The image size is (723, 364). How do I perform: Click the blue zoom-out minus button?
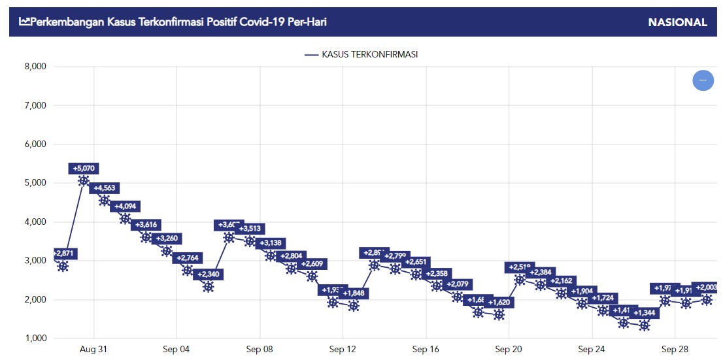pyautogui.click(x=703, y=80)
